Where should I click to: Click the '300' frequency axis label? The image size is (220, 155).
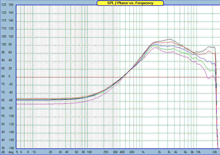pyautogui.click(x=115, y=152)
